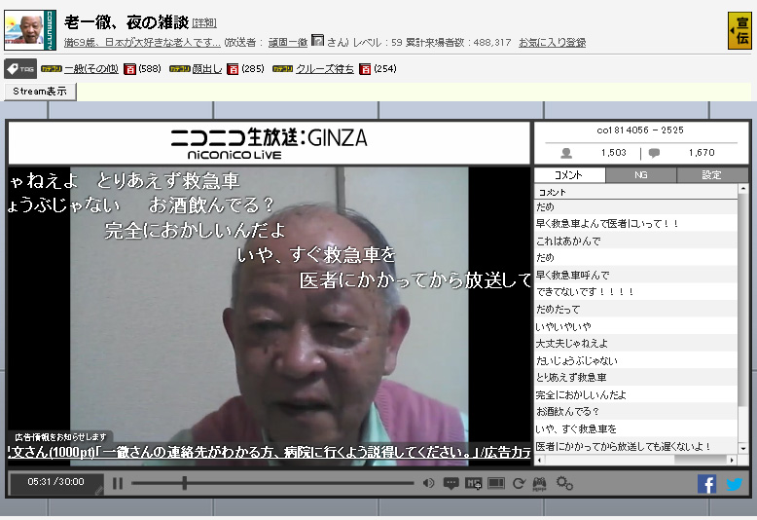This screenshot has width=757, height=520.
Task: Click the category badge before 一般(その他)
Action: coord(52,69)
